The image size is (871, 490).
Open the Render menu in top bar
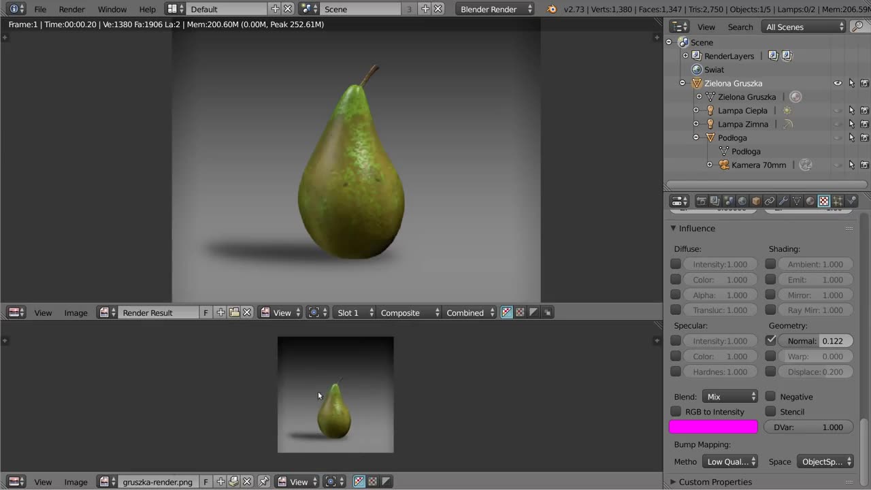coord(71,9)
